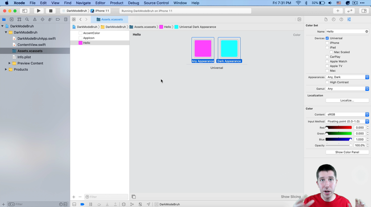
Task: Open the related items grid icon
Action: point(74,19)
